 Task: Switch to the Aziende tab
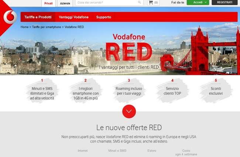[65, 3]
